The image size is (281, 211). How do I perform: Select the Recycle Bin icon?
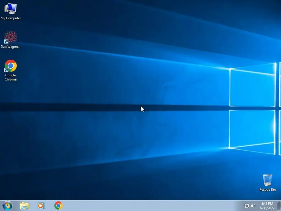pos(267,182)
